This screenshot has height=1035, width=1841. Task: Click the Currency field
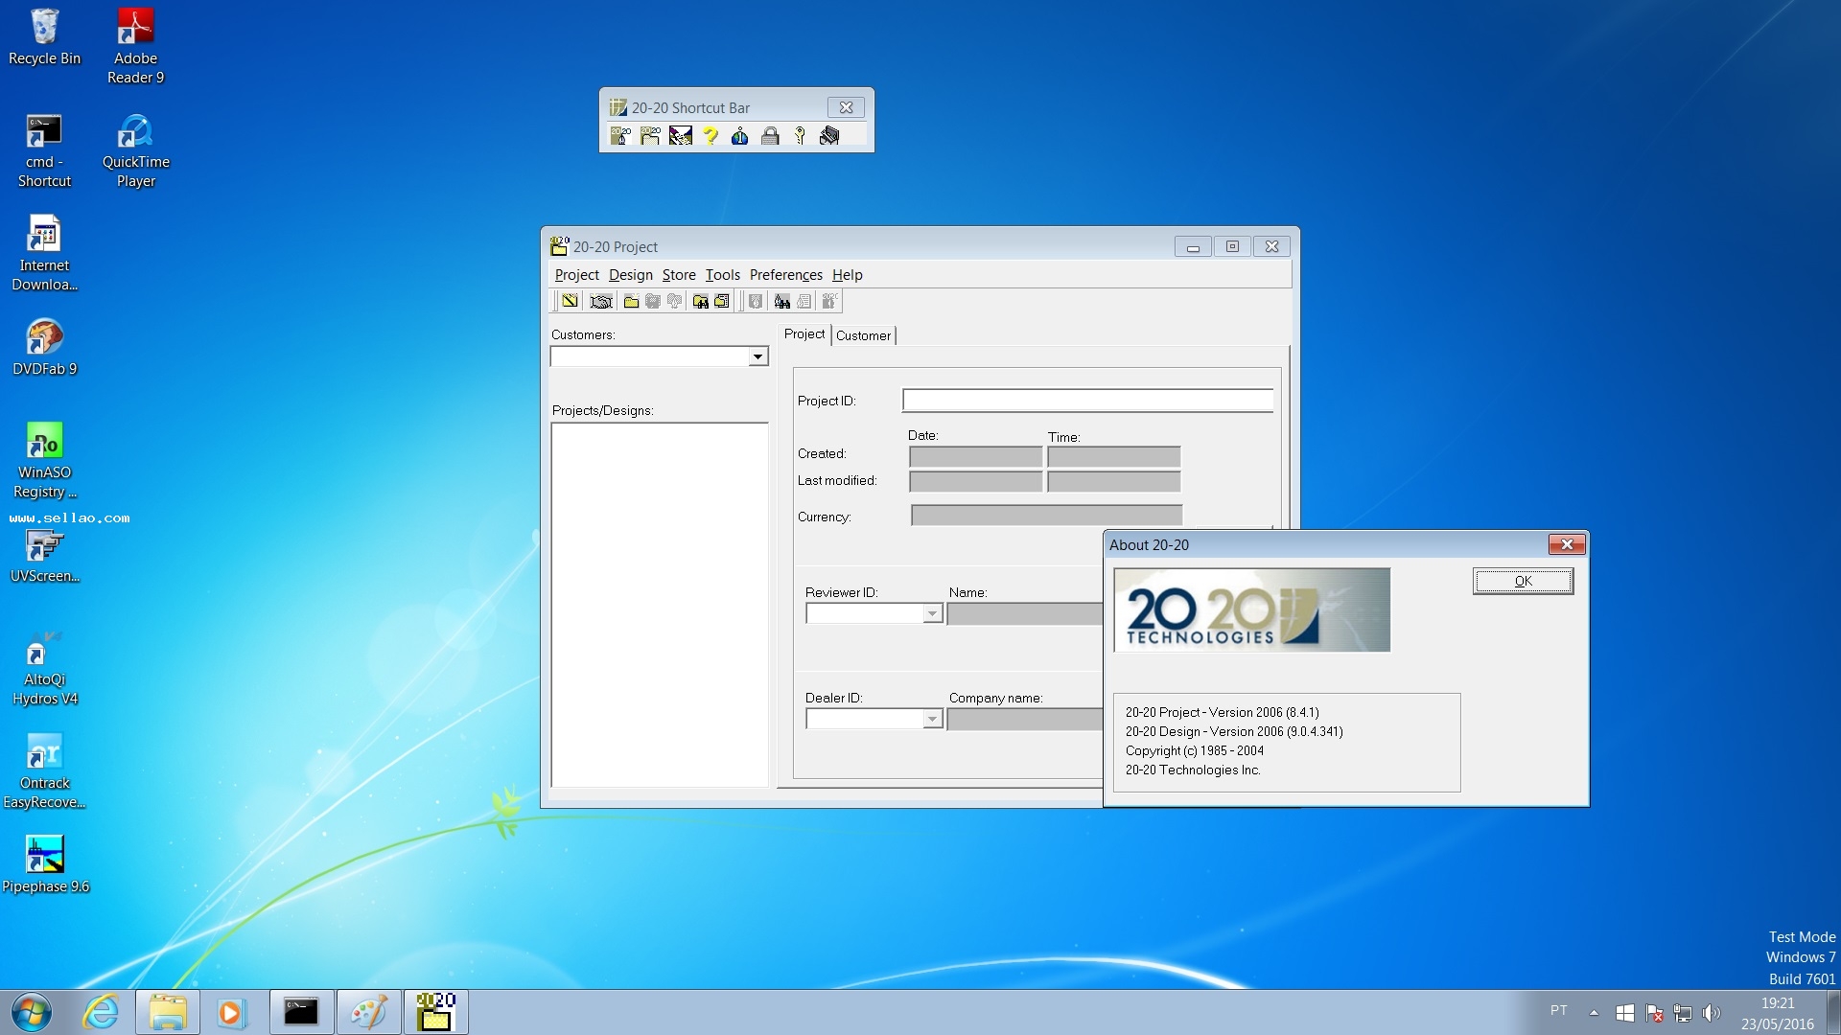[x=1046, y=516]
